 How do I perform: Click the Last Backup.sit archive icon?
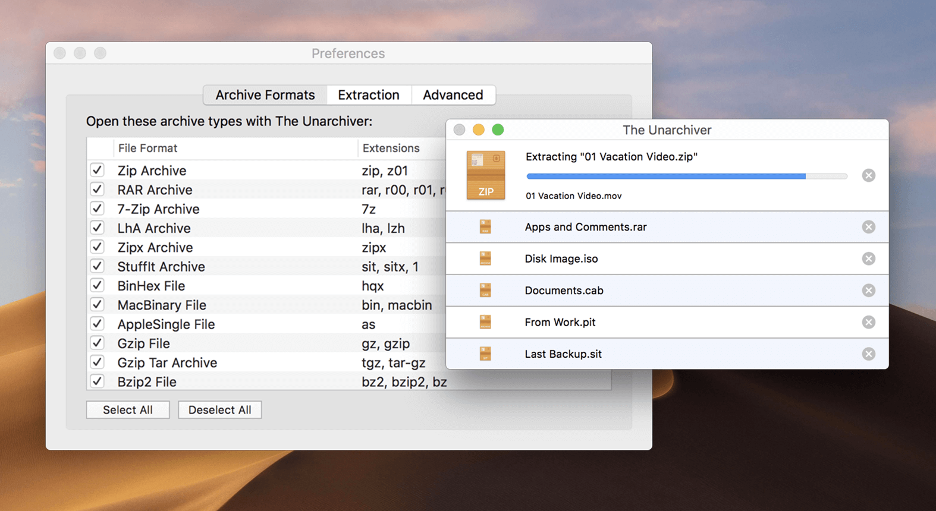tap(485, 354)
